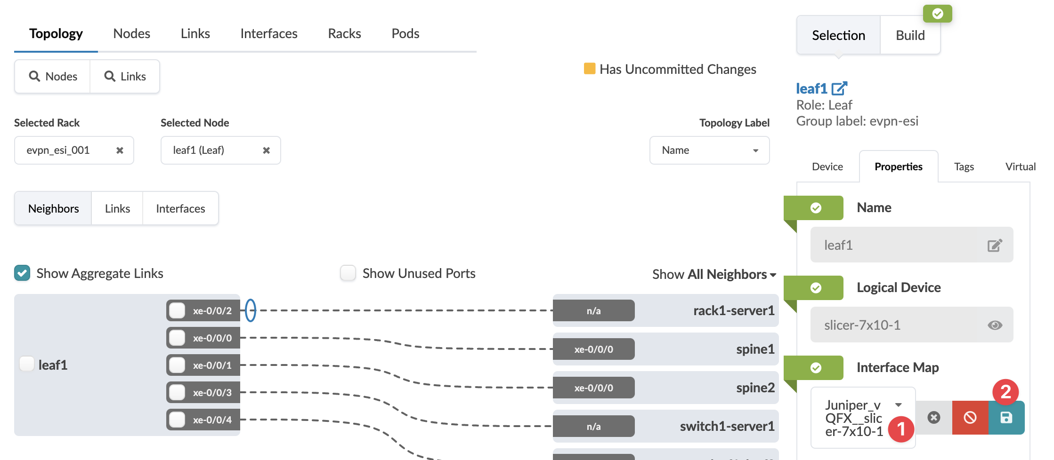Viewport: 1054px width, 460px height.
Task: Clear the Interface Map selection
Action: pyautogui.click(x=933, y=418)
